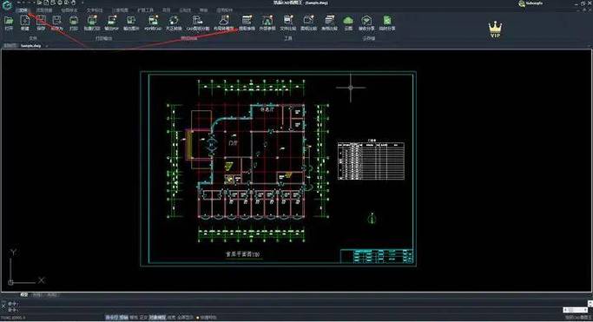Click the application logo in title bar

(7, 5)
